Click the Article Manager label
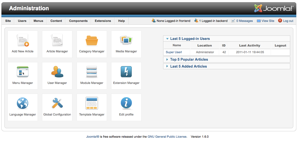The image size is (298, 141). 57,51
